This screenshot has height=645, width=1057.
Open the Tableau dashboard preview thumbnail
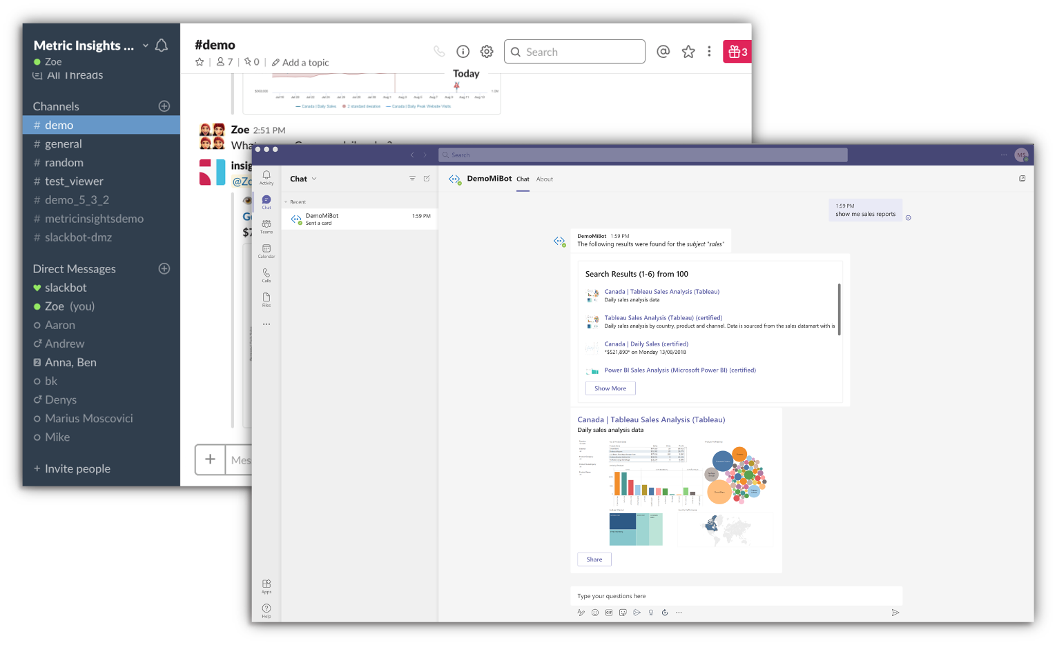click(676, 493)
